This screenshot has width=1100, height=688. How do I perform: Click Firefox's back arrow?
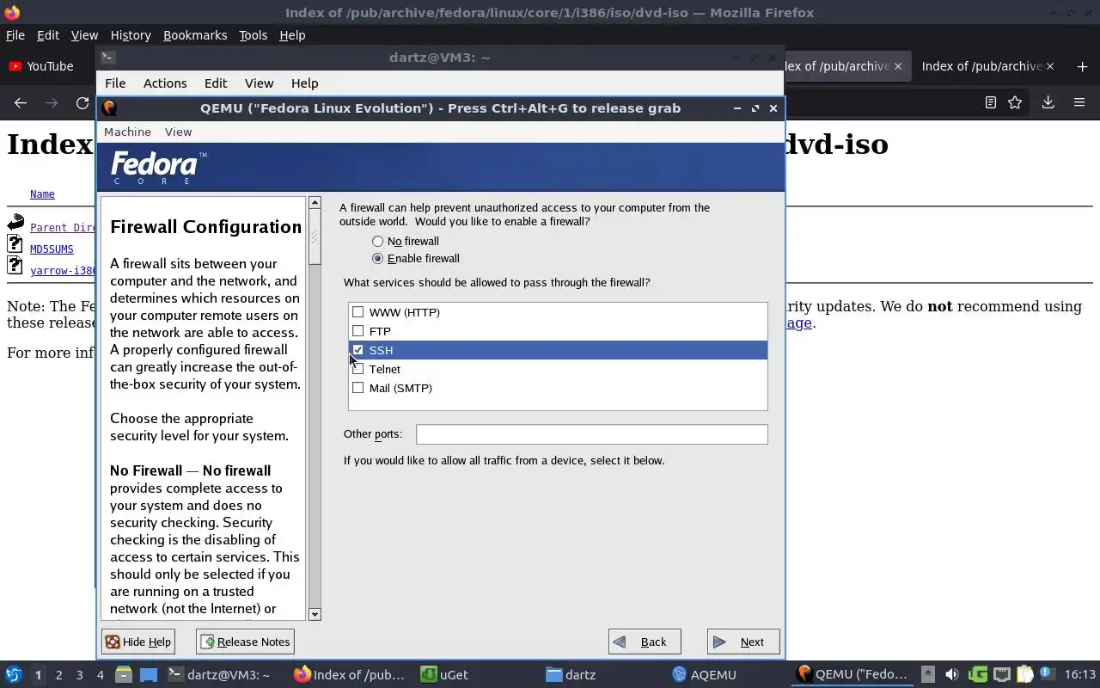click(21, 102)
